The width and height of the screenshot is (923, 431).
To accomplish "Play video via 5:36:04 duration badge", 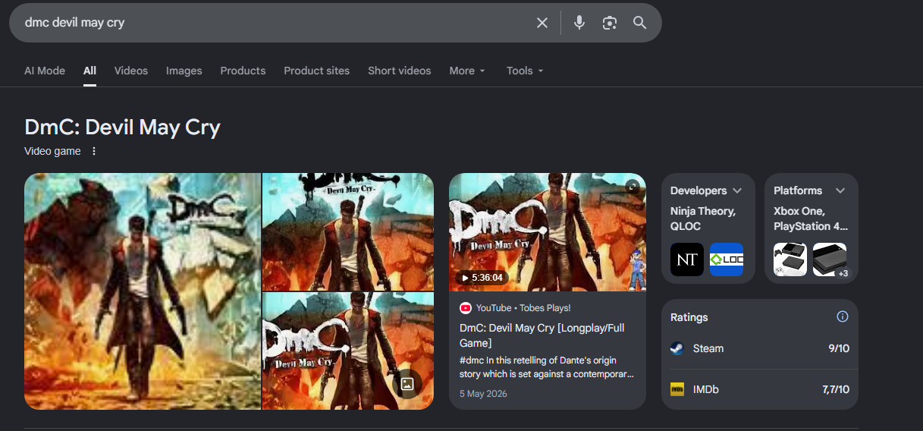I will pos(482,278).
